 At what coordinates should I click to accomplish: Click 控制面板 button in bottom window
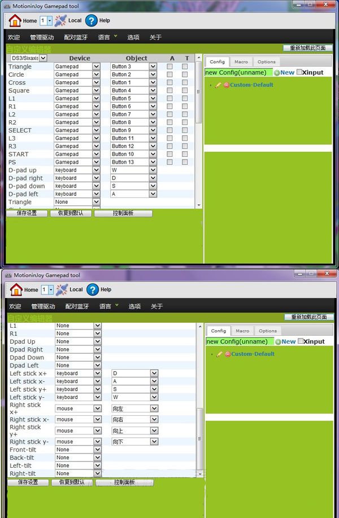coord(124,482)
